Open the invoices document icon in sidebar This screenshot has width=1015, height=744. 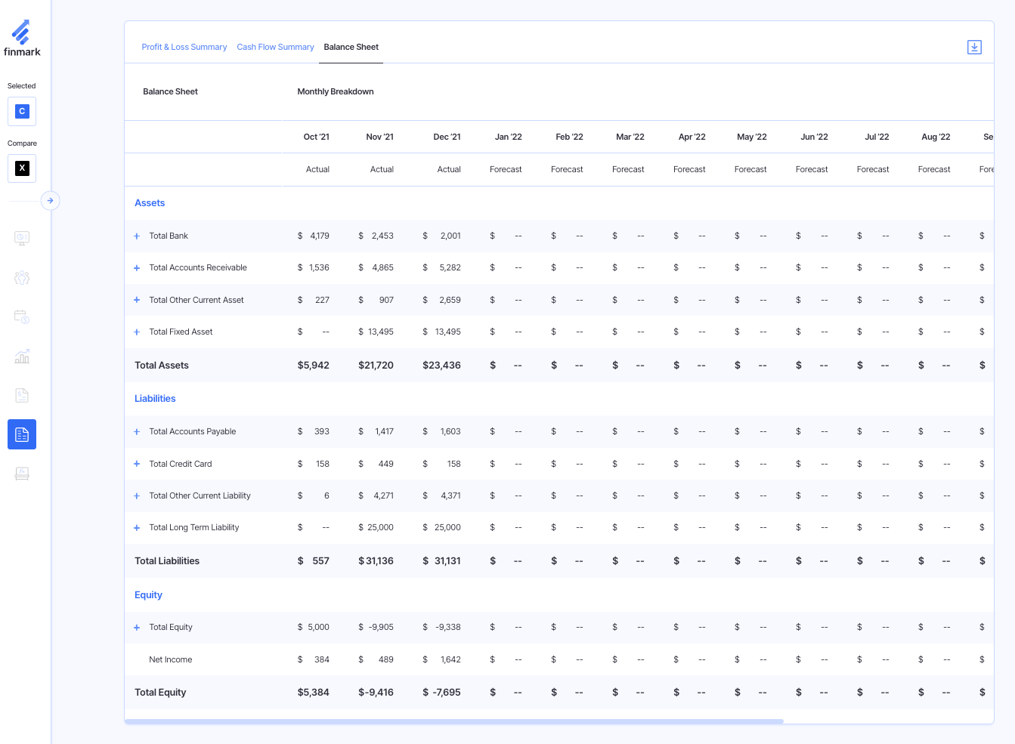click(22, 395)
